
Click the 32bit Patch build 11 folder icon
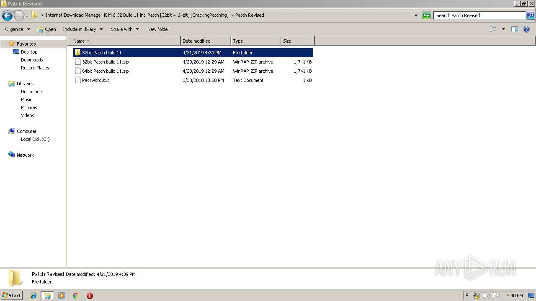(x=77, y=53)
